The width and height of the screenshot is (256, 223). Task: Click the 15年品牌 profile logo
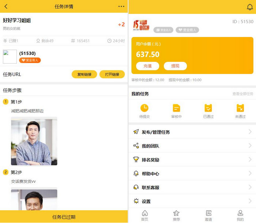coord(141,25)
